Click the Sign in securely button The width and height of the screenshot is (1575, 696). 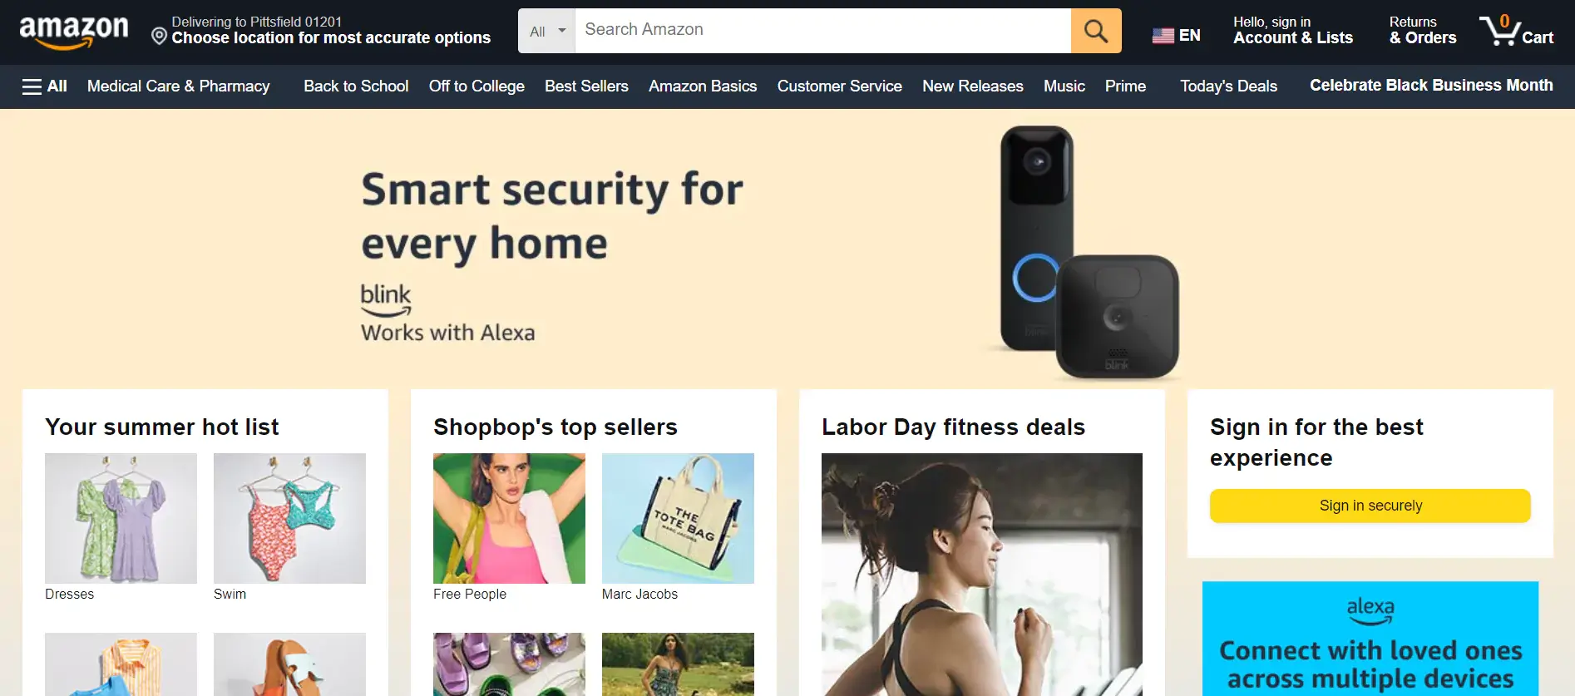click(x=1370, y=506)
